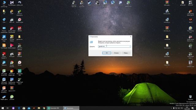Select the Farm Frenzy desktop icon
The height and width of the screenshot is (110, 196).
click(x=190, y=30)
